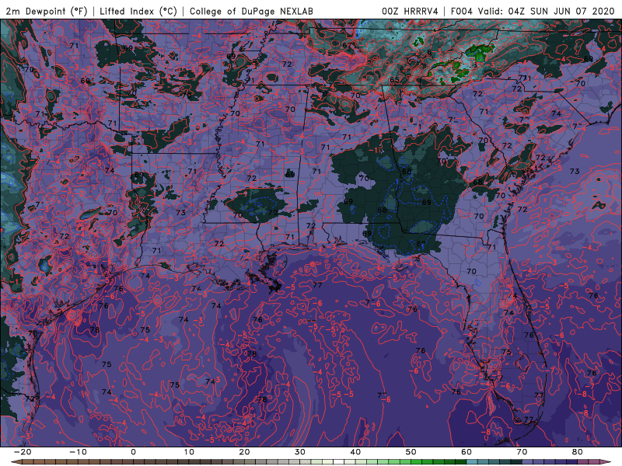
Task: Click the 80 label on the color scale
Action: click(x=578, y=452)
